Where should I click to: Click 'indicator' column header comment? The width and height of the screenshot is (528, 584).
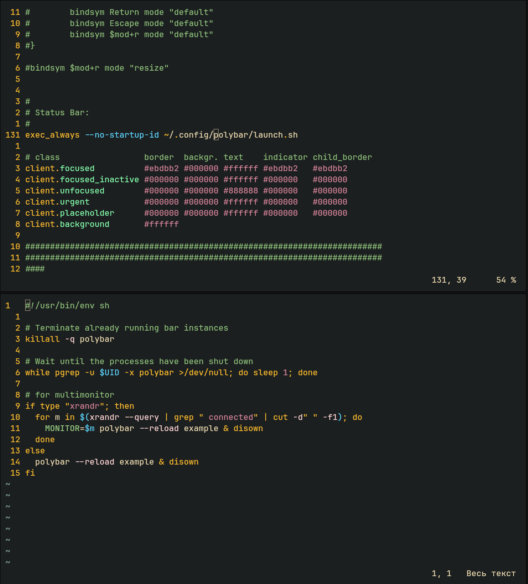pyautogui.click(x=285, y=157)
